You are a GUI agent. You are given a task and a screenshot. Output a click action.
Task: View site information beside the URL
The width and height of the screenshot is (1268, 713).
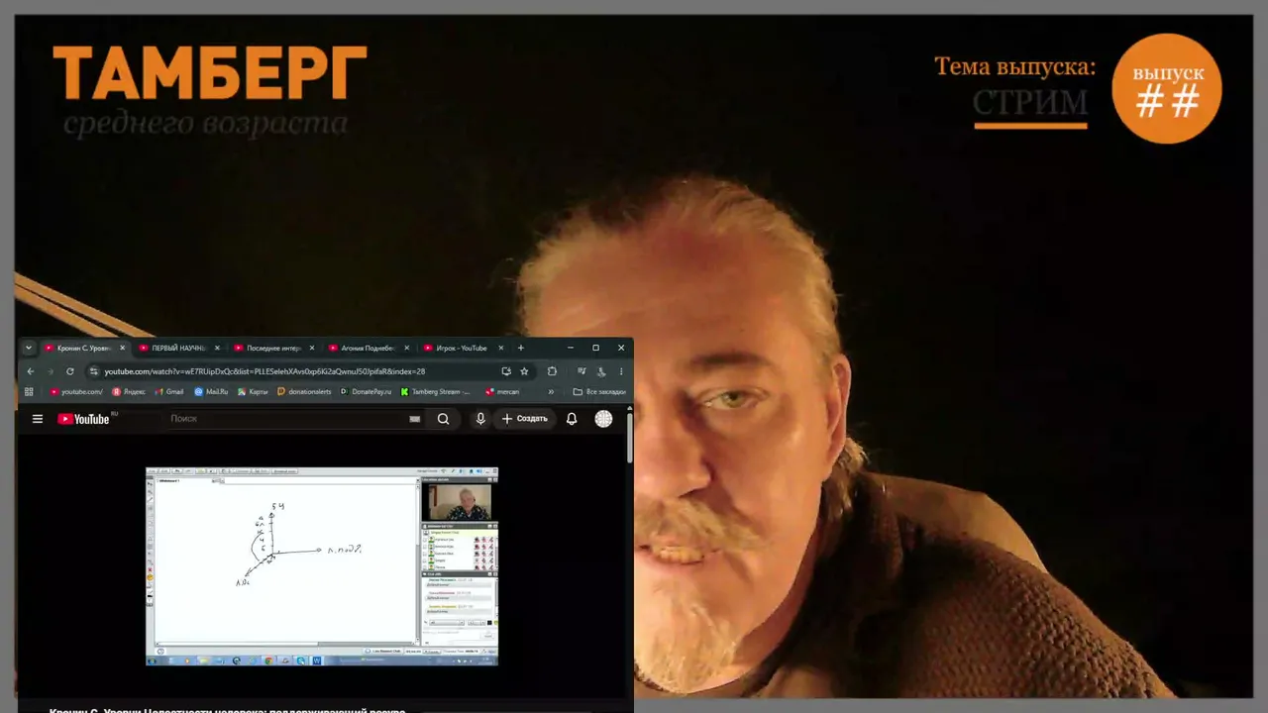94,371
